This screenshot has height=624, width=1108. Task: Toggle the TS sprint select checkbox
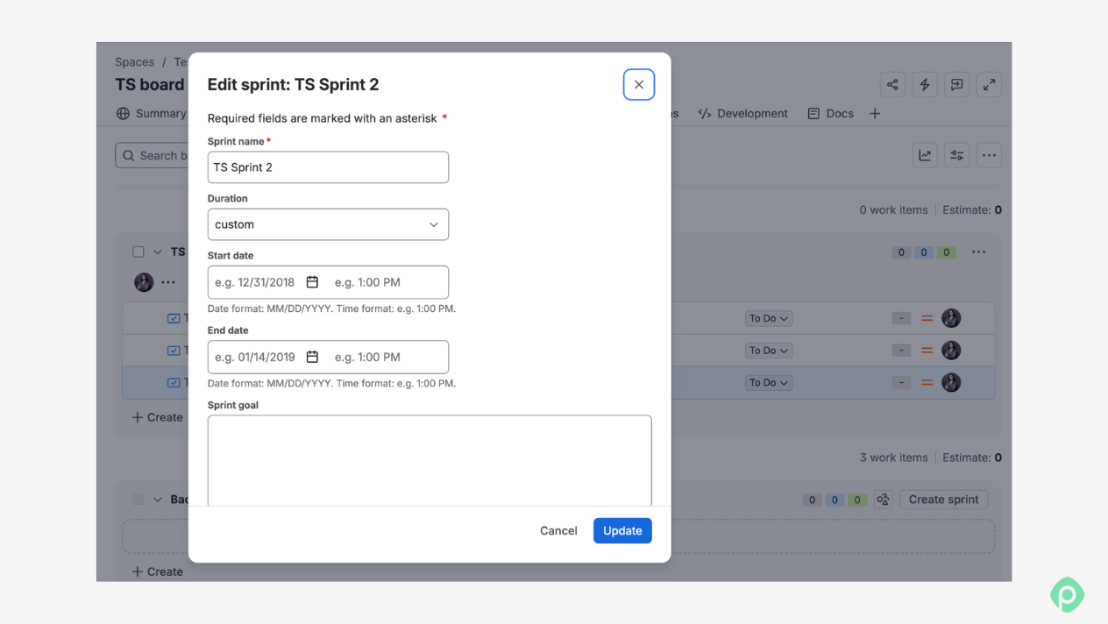coord(138,252)
